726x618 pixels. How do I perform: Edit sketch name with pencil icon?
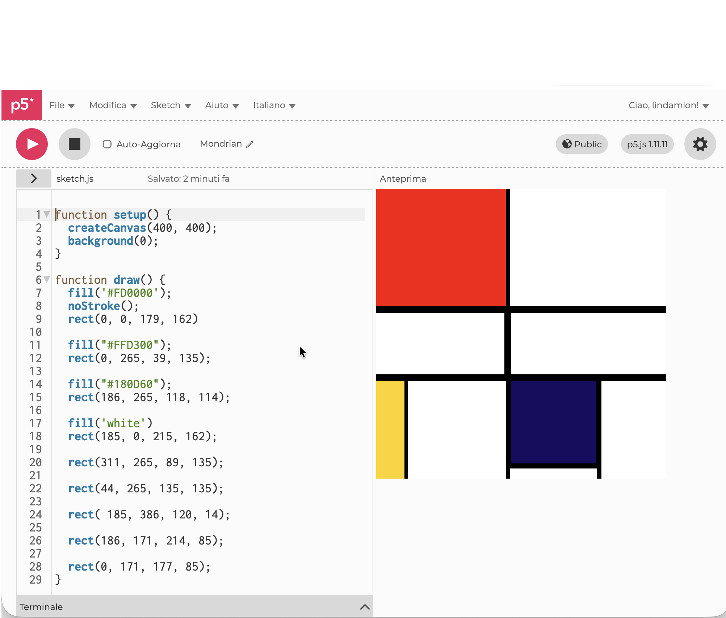(x=249, y=144)
